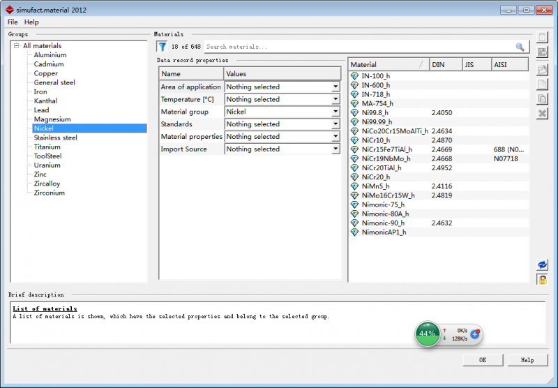Click the Search materials input field

[x=359, y=47]
